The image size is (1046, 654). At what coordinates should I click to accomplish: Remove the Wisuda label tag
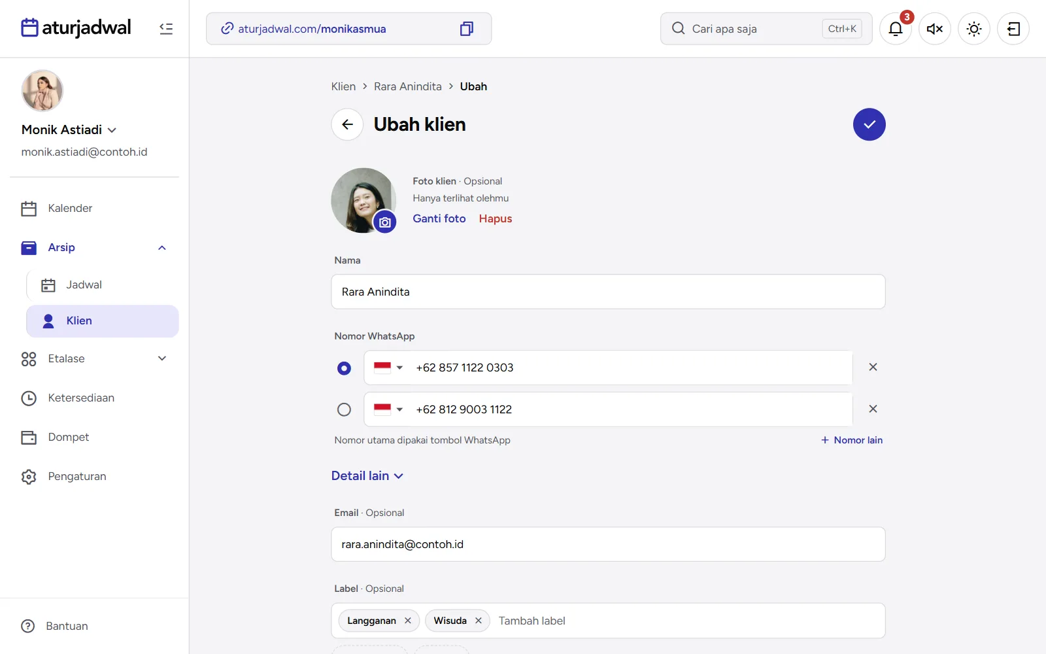pos(479,621)
